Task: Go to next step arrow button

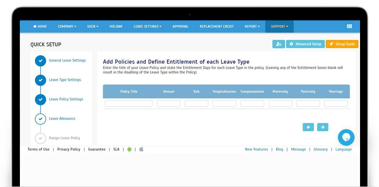Action: (x=323, y=127)
